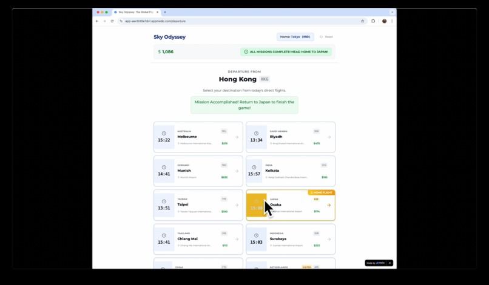Choose the Osaka home flight card
The width and height of the screenshot is (489, 285).
(x=291, y=205)
